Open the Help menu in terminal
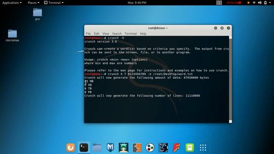This screenshot has height=154, width=274. pyautogui.click(x=143, y=33)
